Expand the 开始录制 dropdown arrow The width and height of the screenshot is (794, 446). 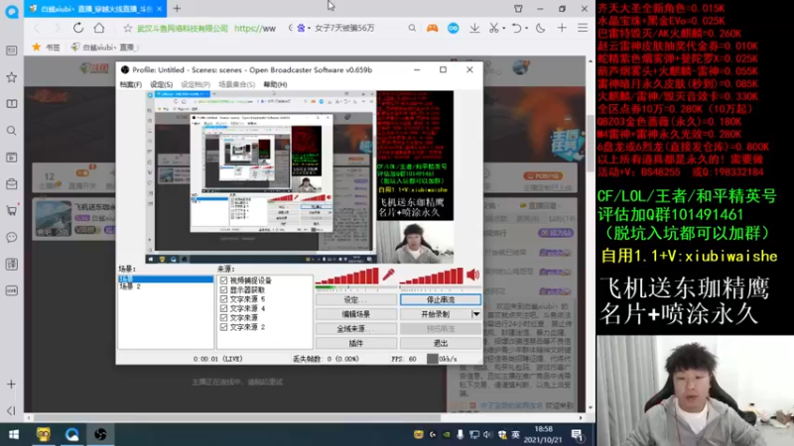pos(476,314)
